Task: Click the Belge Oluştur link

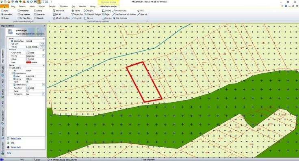Action: (16, 138)
